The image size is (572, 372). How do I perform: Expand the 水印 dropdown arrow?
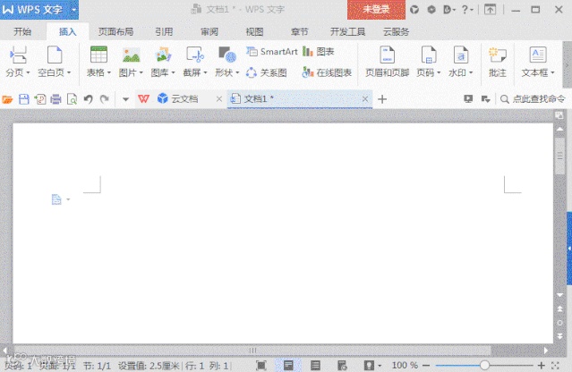[x=471, y=72]
